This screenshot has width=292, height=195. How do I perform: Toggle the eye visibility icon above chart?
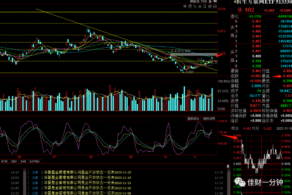click(x=185, y=6)
